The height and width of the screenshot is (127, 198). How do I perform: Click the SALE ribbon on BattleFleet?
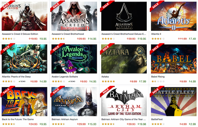pos(156,91)
